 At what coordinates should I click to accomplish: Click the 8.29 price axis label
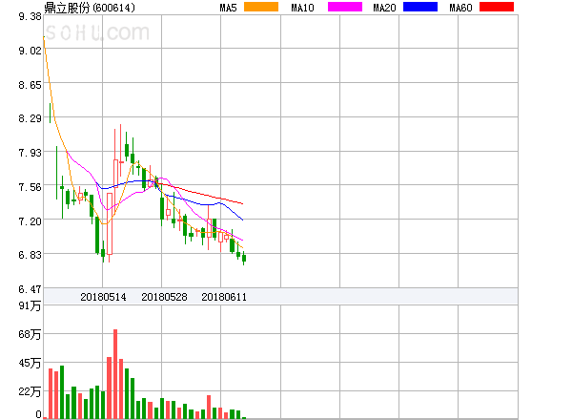30,118
